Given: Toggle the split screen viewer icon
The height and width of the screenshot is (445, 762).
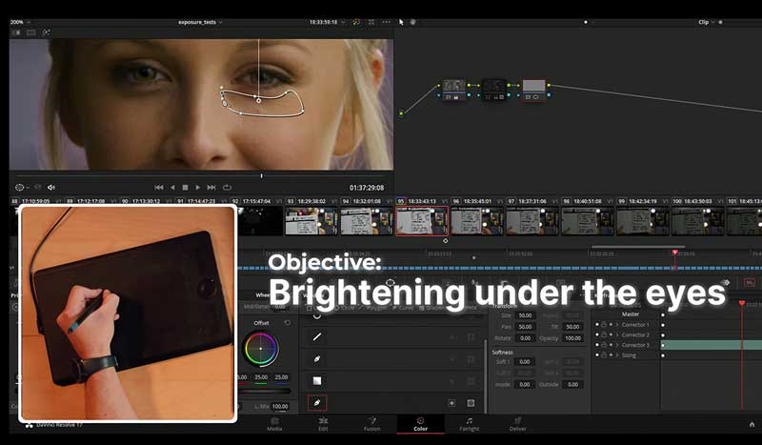Looking at the screenshot, I should pos(31,32).
